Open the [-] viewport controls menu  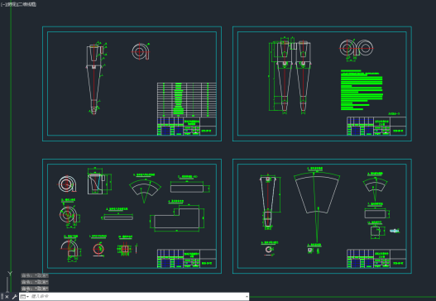(x=3, y=4)
